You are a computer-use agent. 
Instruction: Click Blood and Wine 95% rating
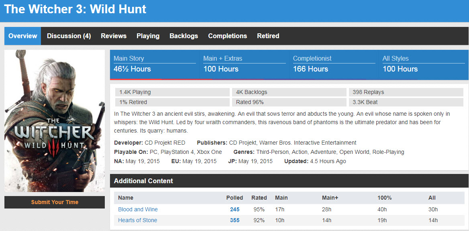[x=259, y=209]
